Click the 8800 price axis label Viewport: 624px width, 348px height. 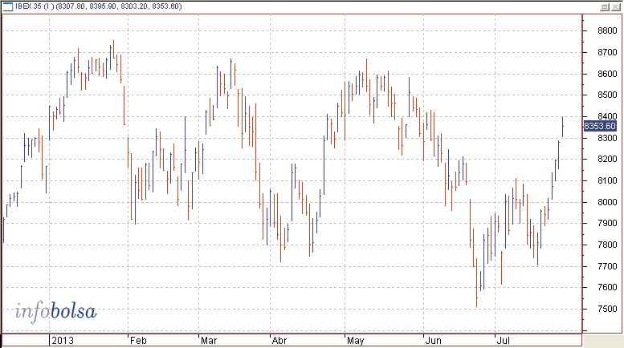607,31
